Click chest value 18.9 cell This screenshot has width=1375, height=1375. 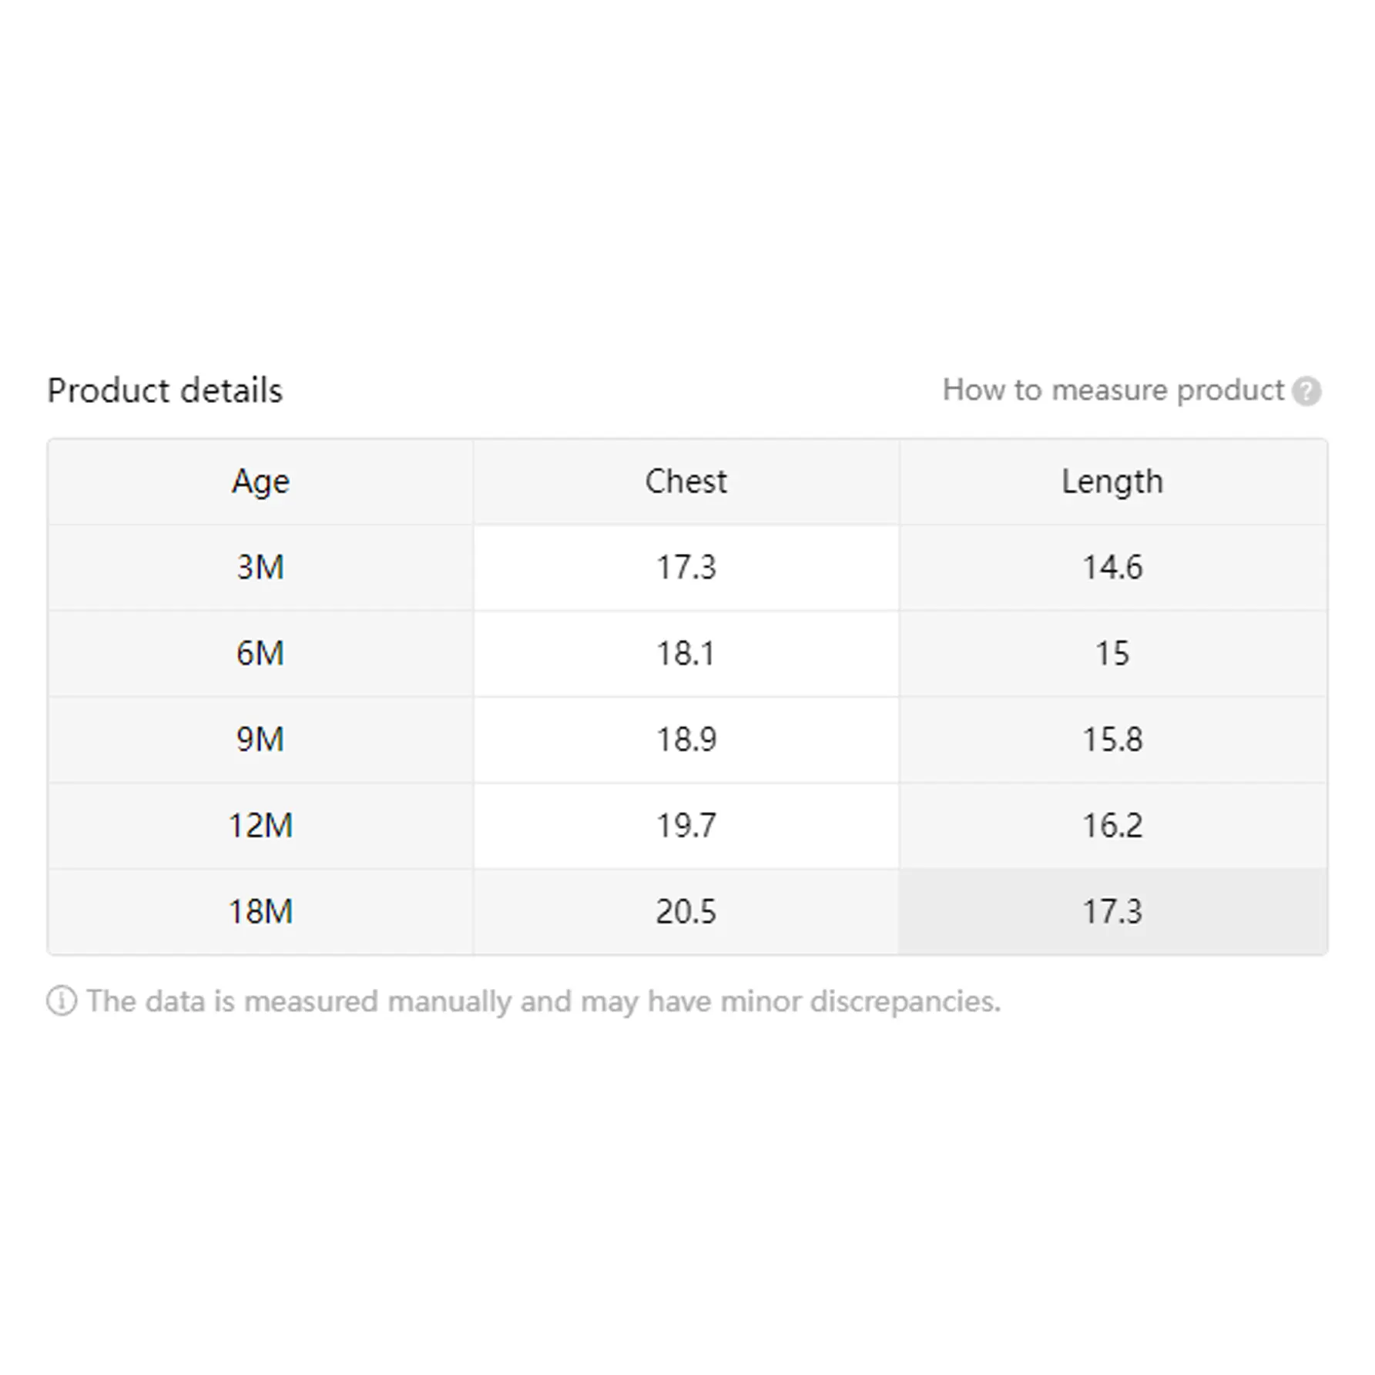click(x=686, y=739)
